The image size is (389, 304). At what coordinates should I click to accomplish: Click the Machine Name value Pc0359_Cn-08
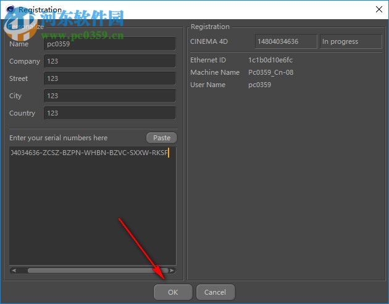pos(270,72)
